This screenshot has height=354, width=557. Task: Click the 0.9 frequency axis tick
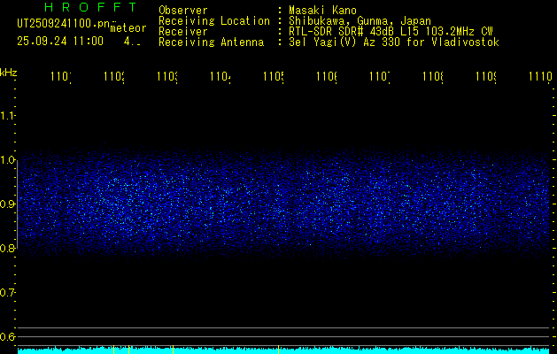(8, 204)
